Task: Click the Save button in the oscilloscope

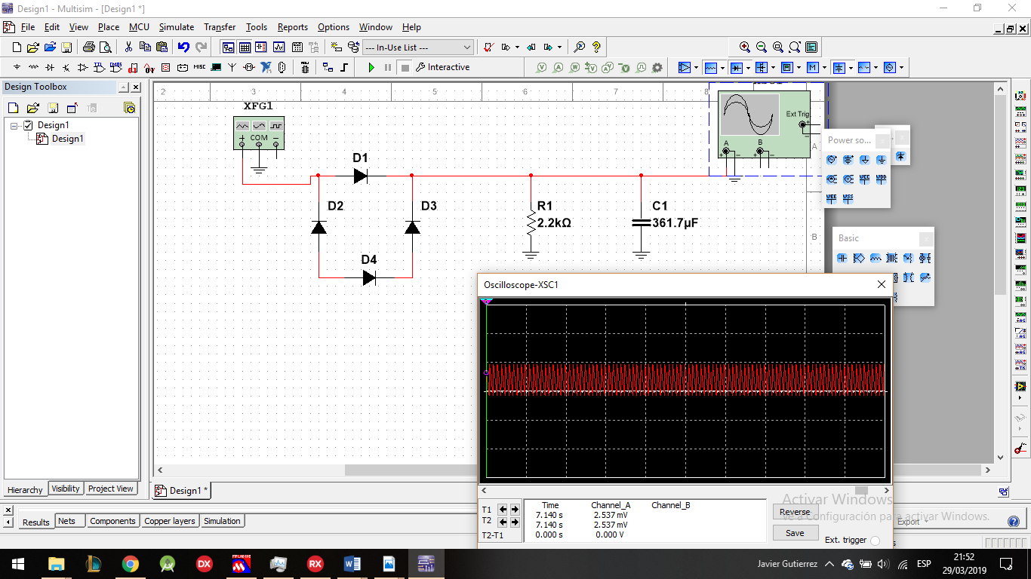Action: pos(795,533)
